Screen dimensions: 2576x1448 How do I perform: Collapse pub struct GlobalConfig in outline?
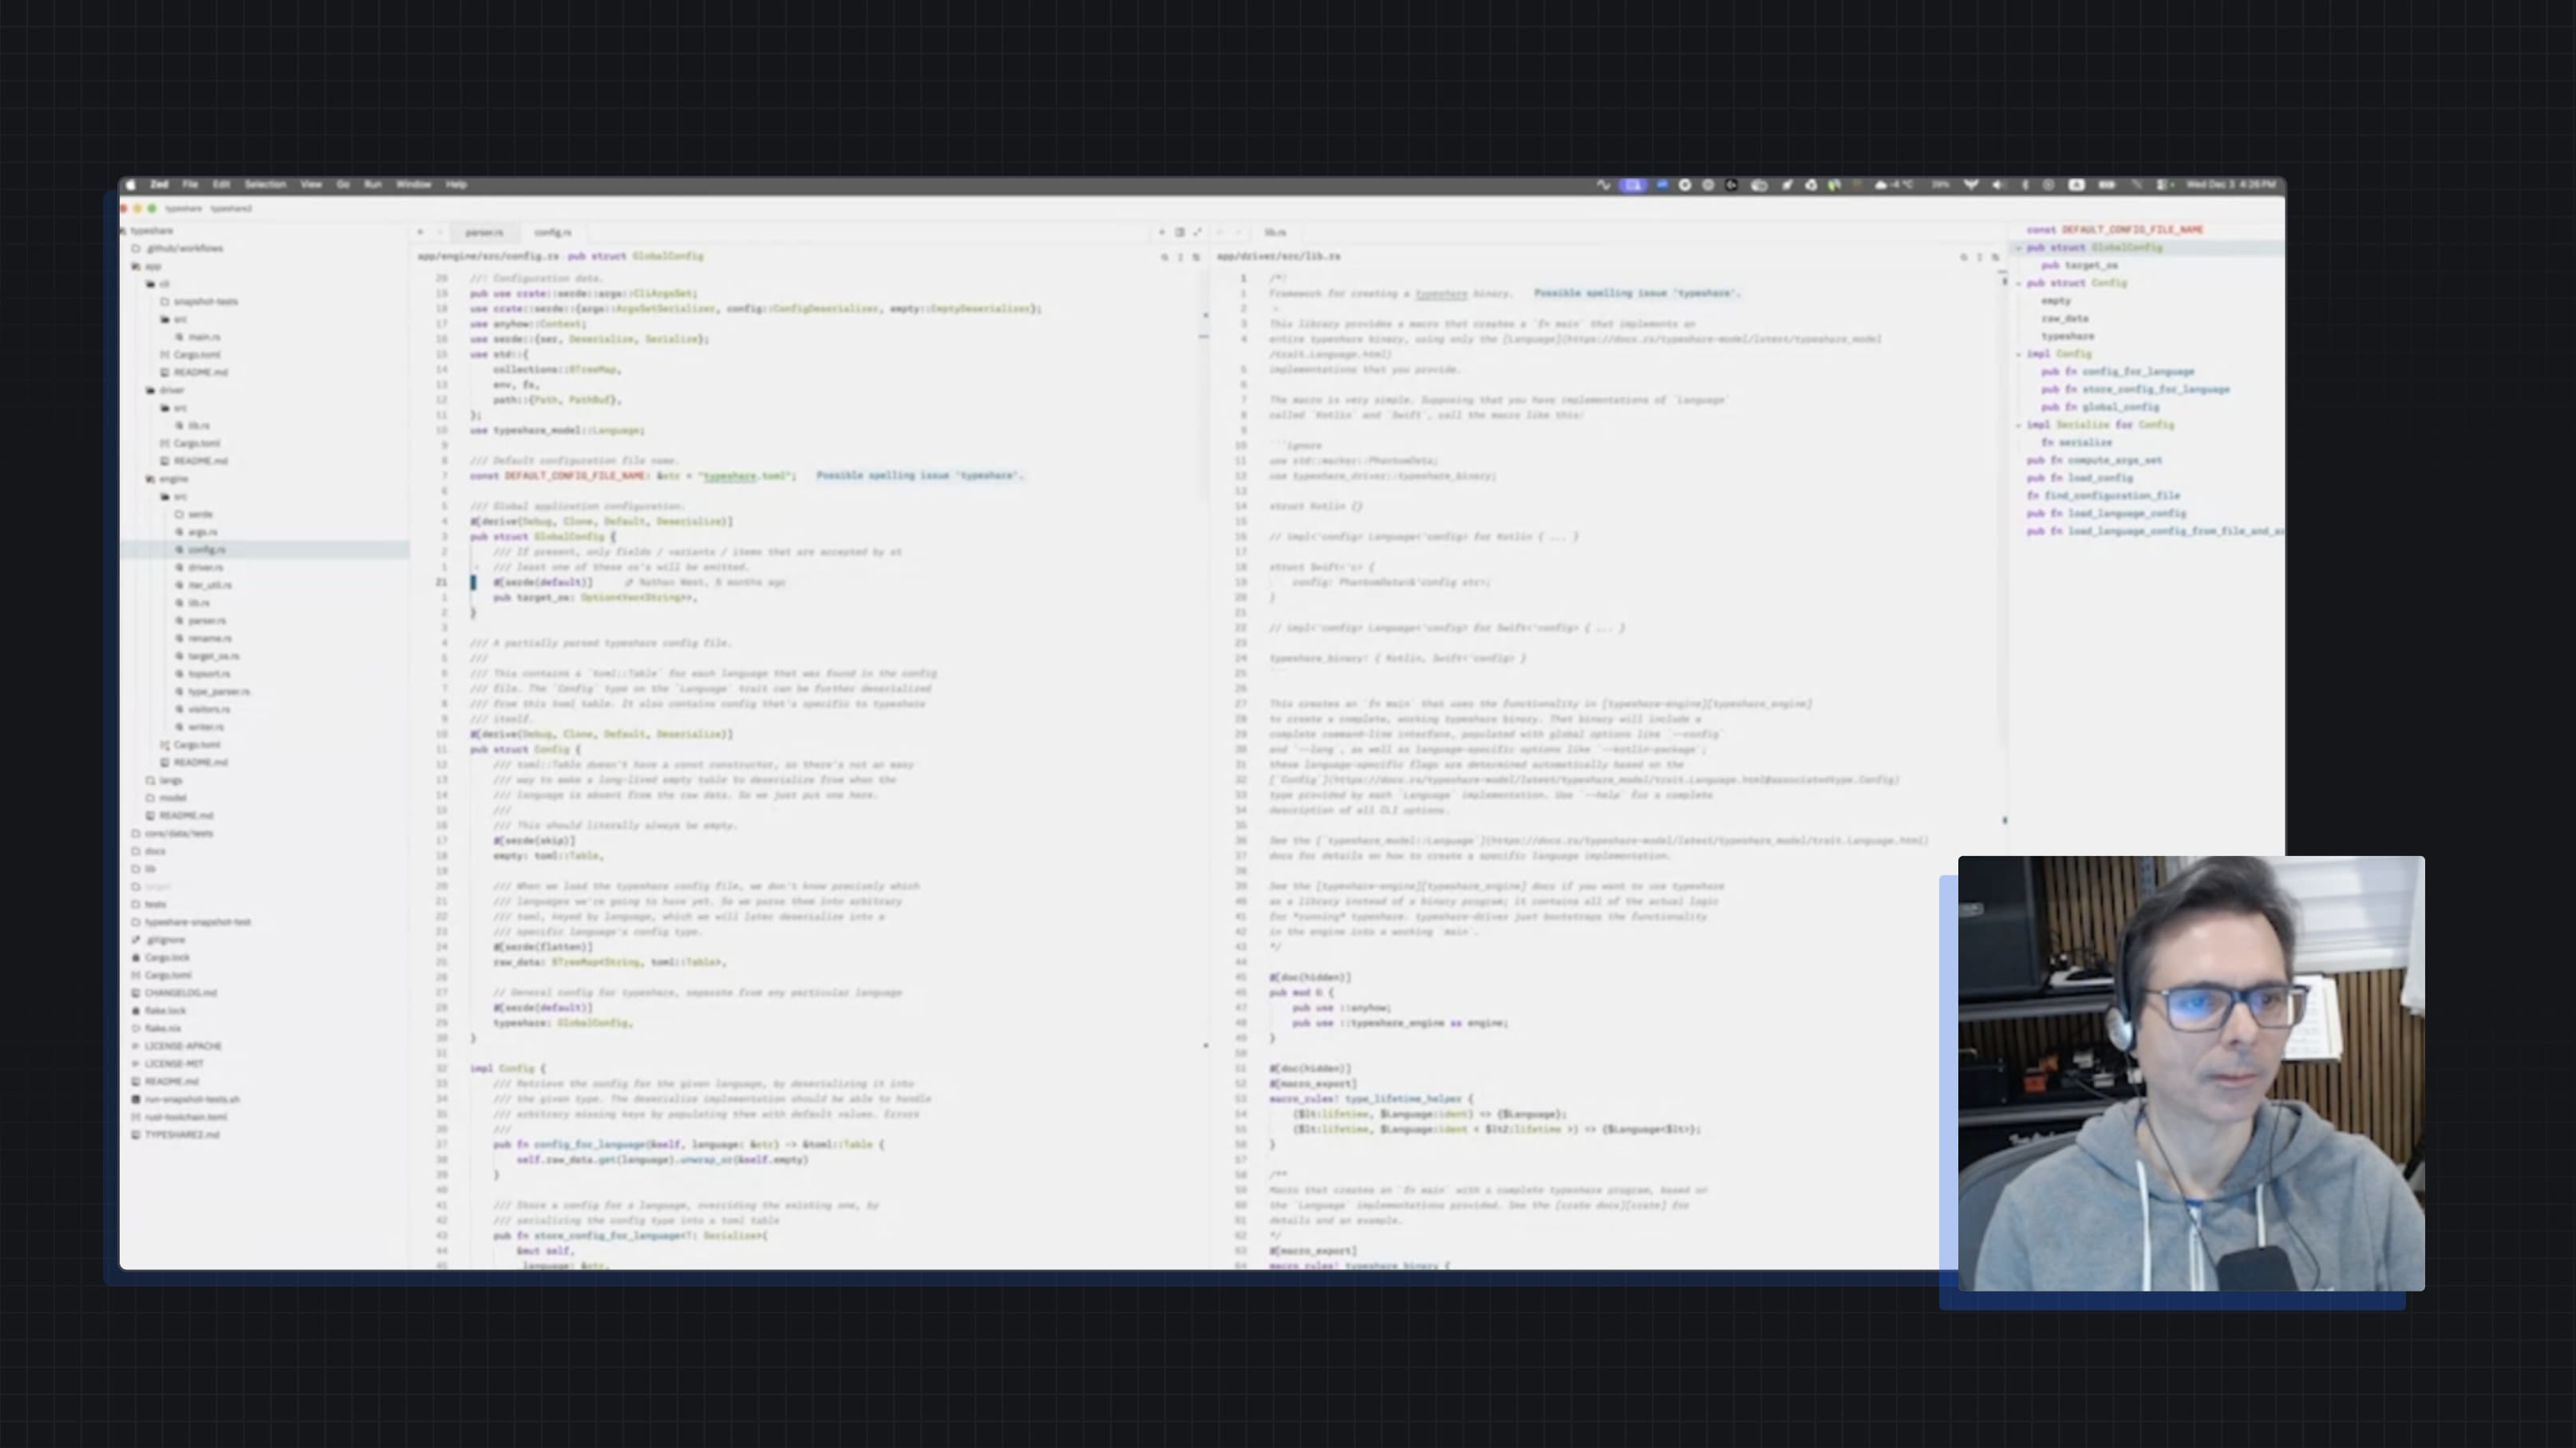coord(2019,248)
